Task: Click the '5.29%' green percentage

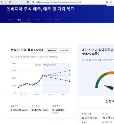Action: pyautogui.click(x=46, y=110)
